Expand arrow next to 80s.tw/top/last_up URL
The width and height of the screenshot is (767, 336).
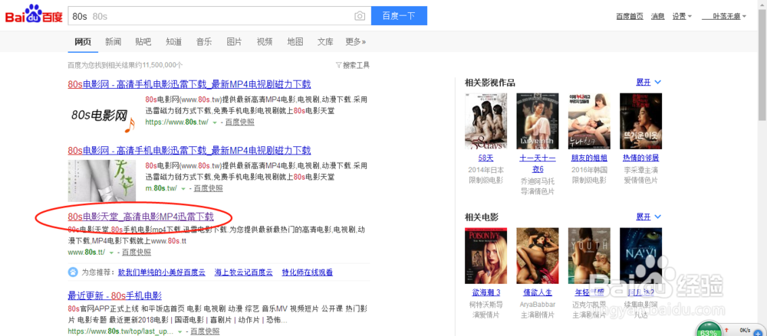click(180, 332)
